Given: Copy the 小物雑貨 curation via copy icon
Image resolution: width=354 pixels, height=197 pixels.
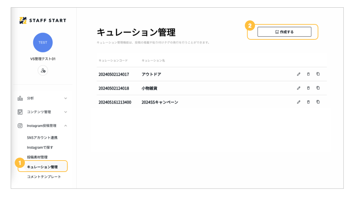Looking at the screenshot, I should pyautogui.click(x=318, y=88).
